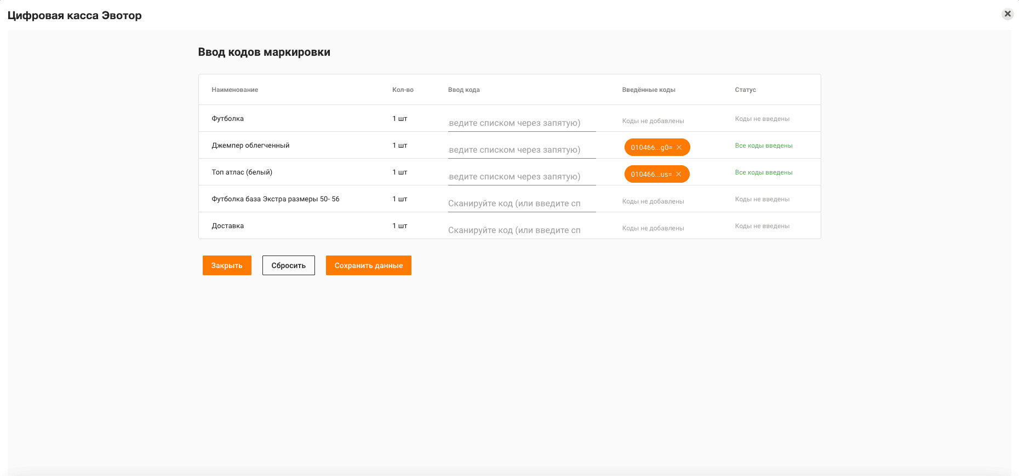Select Топ атлас (белый) product name

(x=242, y=172)
